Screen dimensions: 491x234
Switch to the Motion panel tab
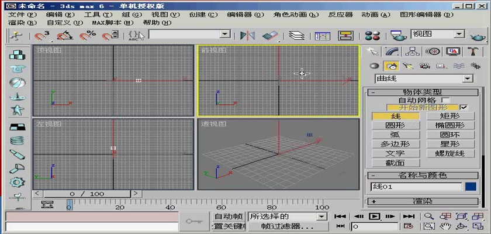433,51
